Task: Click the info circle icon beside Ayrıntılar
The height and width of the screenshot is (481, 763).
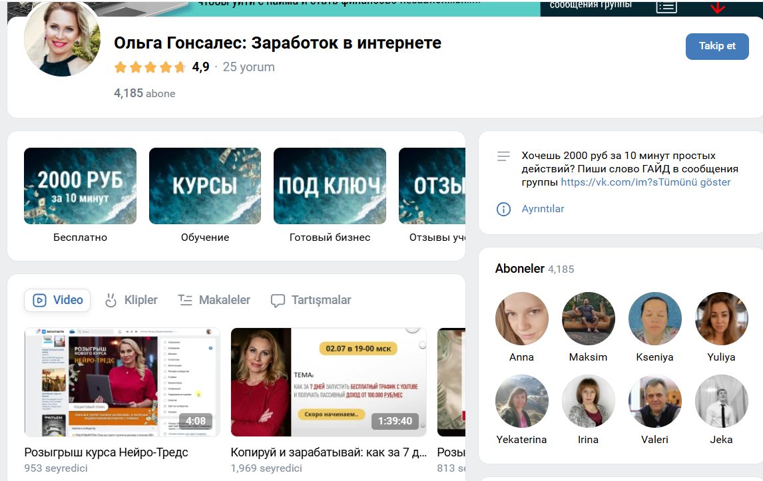Action: (x=503, y=209)
